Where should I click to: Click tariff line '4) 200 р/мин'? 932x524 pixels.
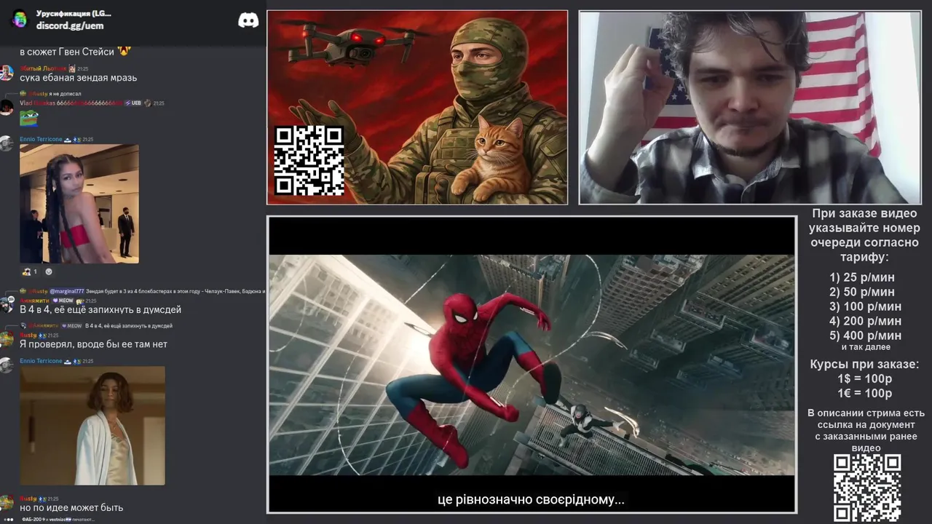tap(865, 321)
